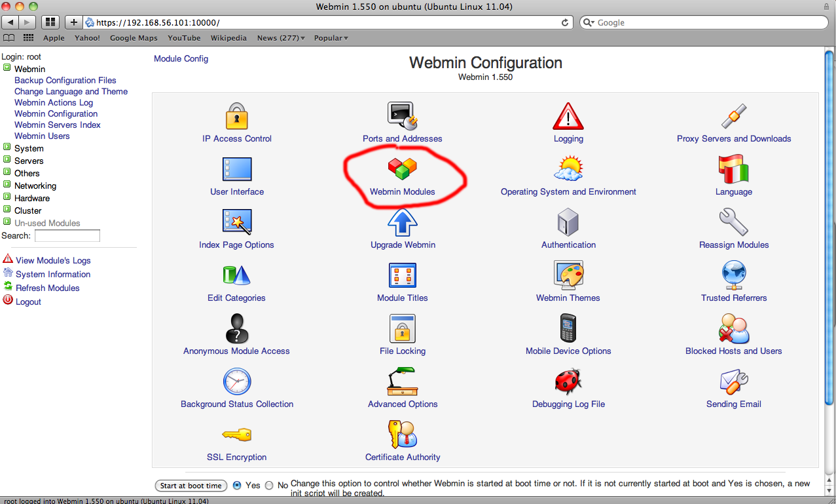Screen dimensions: 836x504
Task: Click the Refresh Modules link
Action: [48, 288]
